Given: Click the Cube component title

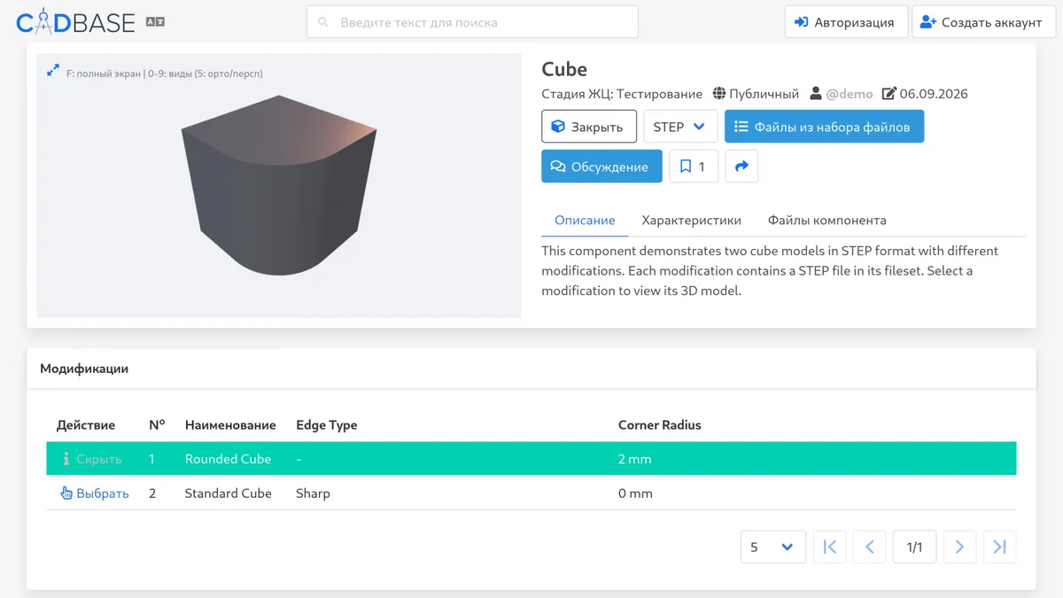Looking at the screenshot, I should tap(564, 69).
